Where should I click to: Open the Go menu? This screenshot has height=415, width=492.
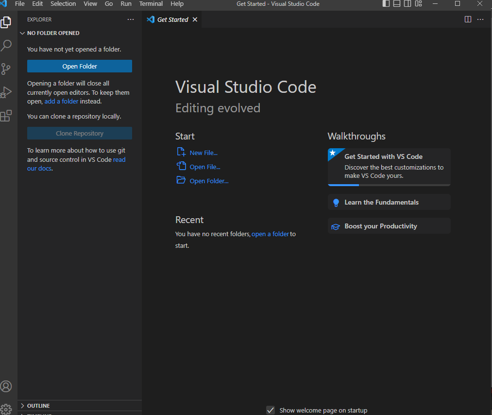click(x=109, y=4)
